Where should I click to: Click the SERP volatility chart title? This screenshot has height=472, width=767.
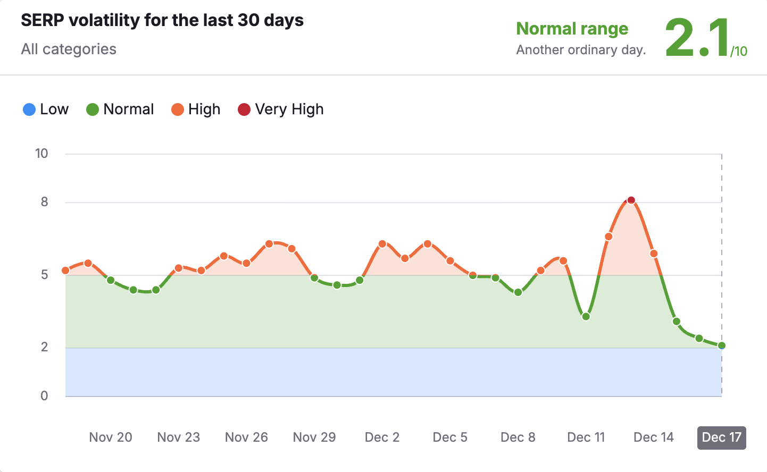click(162, 20)
